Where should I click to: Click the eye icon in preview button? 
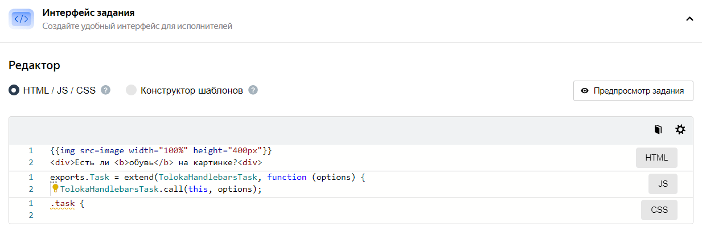tap(584, 91)
